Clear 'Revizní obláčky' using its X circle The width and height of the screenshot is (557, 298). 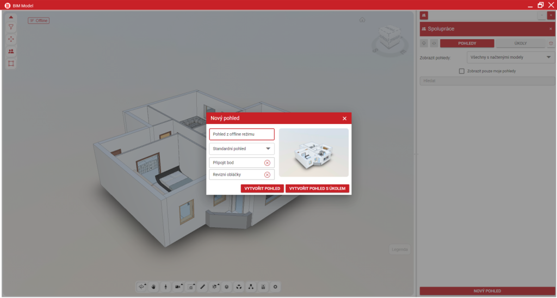click(x=267, y=175)
